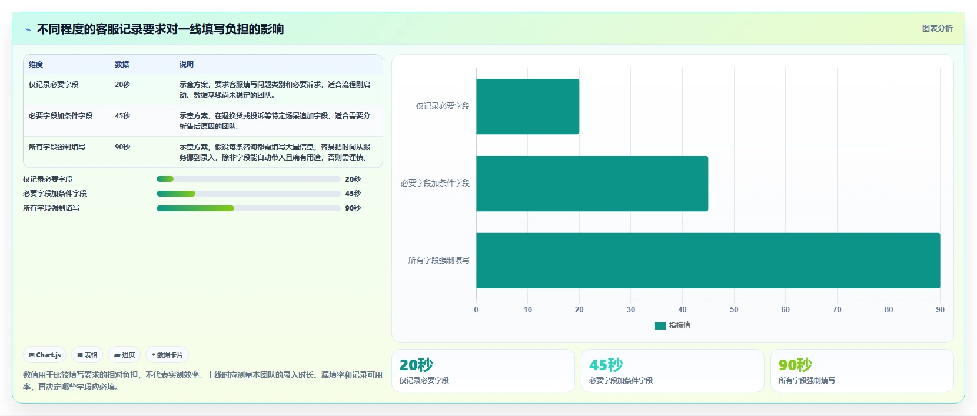Click the description beginning 示意方案，要求客服填写问题类别
This screenshot has height=416, width=977.
(275, 90)
